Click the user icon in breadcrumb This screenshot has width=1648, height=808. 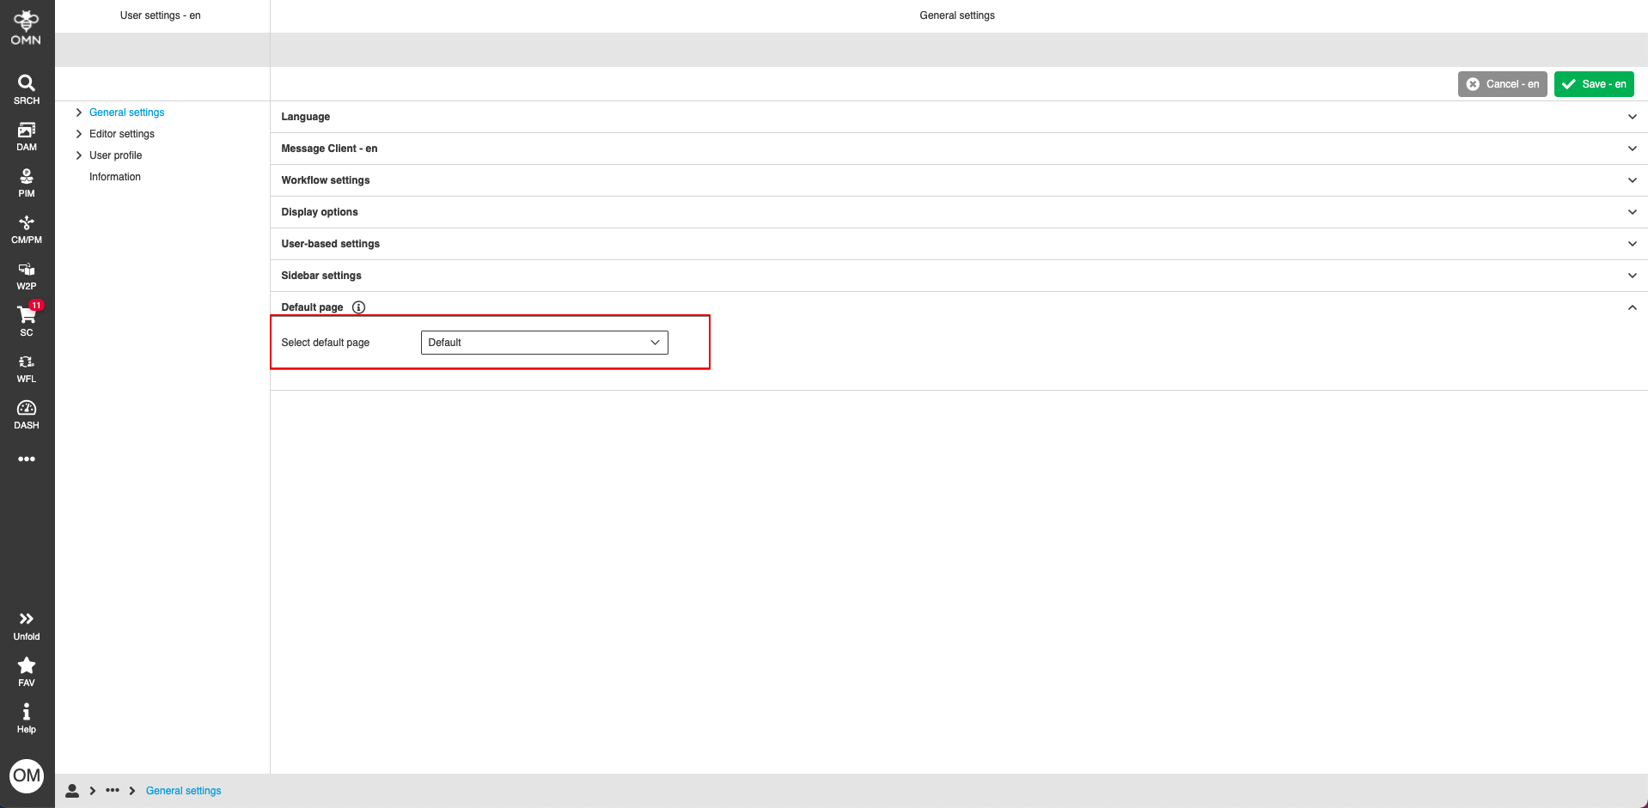[72, 791]
